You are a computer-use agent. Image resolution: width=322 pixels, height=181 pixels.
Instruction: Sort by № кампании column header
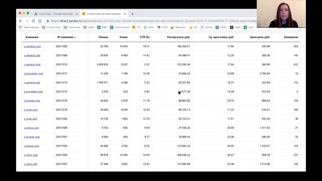tap(66, 37)
